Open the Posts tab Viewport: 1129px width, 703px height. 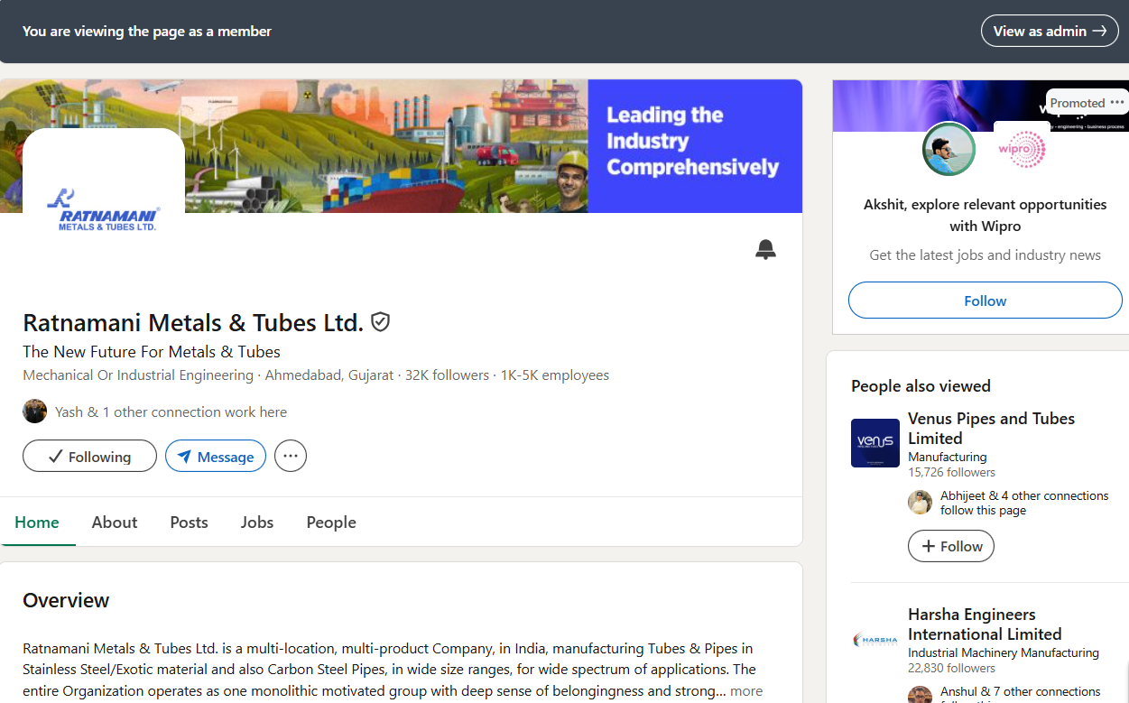(x=189, y=523)
